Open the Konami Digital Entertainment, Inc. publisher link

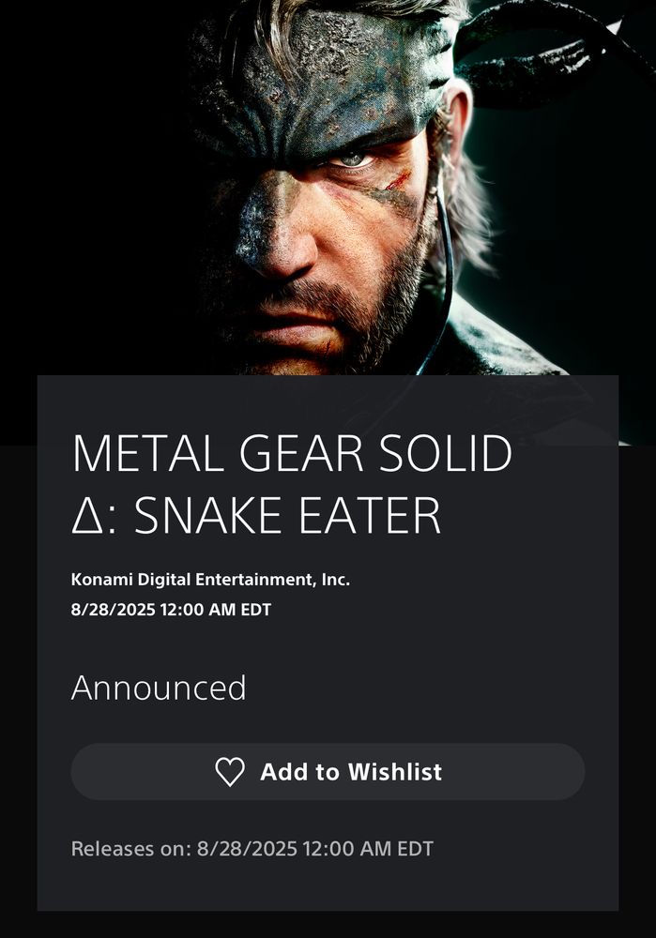pos(210,579)
